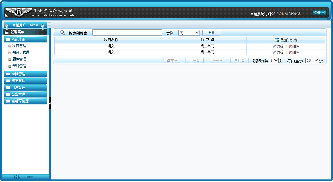This screenshot has width=333, height=182.
Task: Click red delete X for 第一单元 row
Action: [x=290, y=52]
